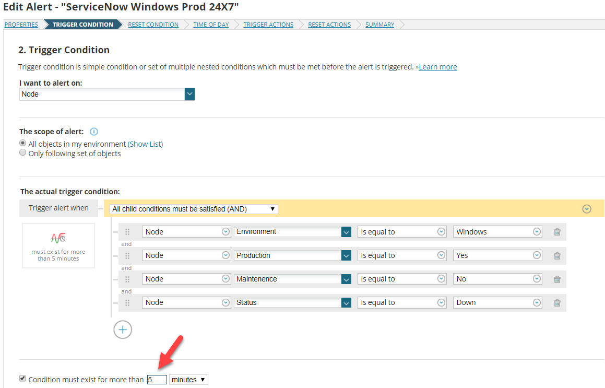This screenshot has width=605, height=388.
Task: Open the Status field dropdown arrow
Action: [x=346, y=303]
